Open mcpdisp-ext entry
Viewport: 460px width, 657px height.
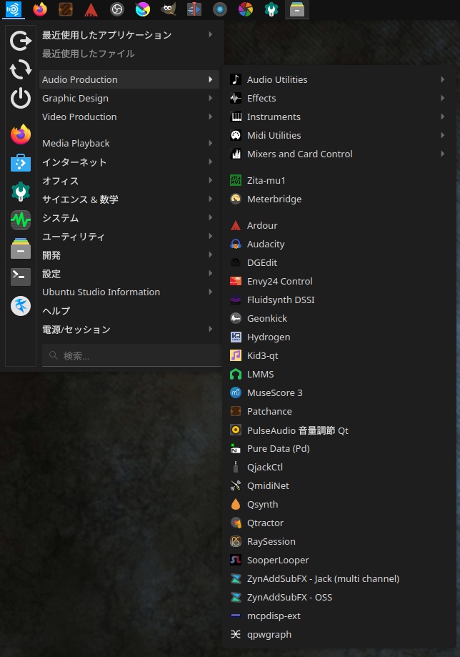[x=339, y=616]
